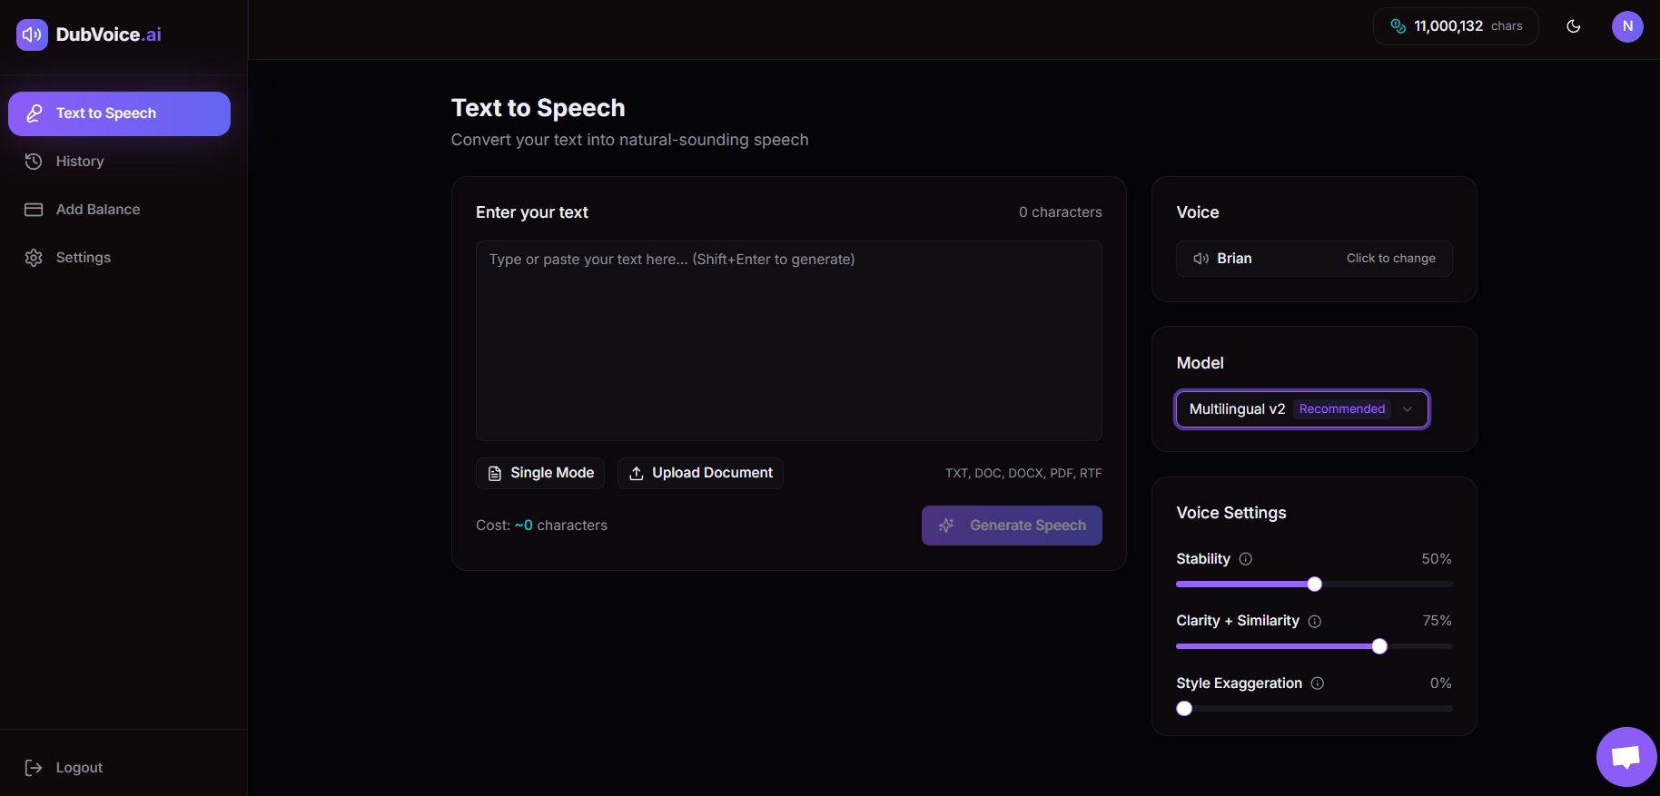The image size is (1660, 796).
Task: Click the Style Exaggeration 0% value
Action: pos(1440,683)
